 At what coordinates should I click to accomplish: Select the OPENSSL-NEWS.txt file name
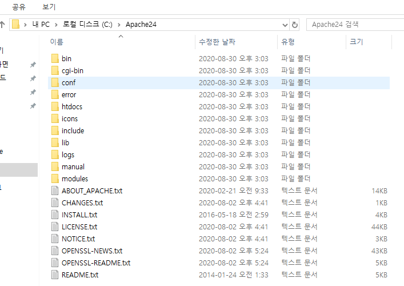pyautogui.click(x=92, y=251)
